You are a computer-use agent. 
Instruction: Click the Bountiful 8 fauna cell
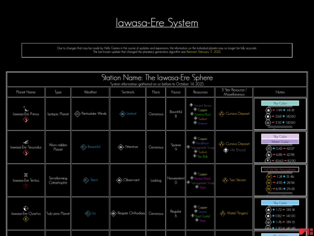pos(176,114)
